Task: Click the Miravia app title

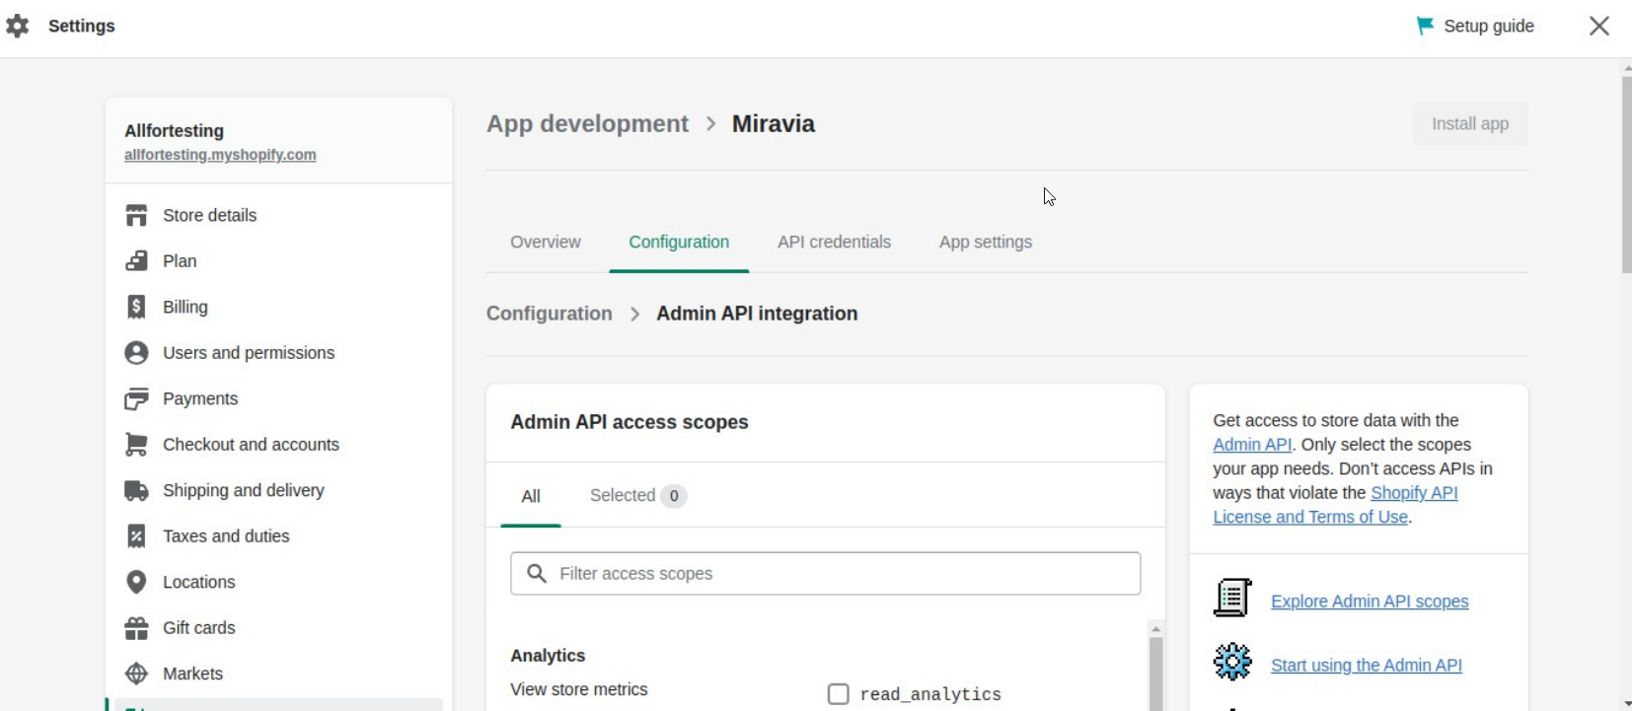Action: 774,124
